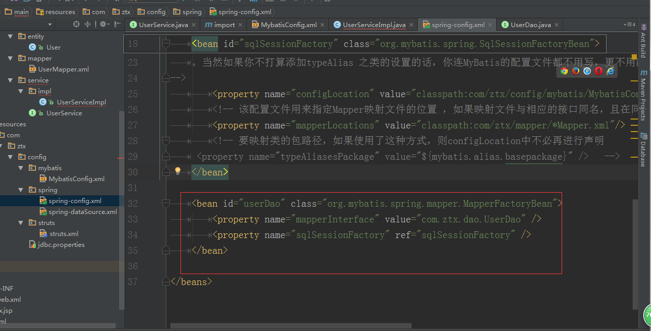Hide the project tool window
This screenshot has width=651, height=331.
[x=117, y=25]
